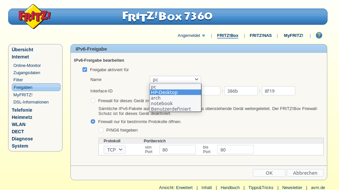
Task: Click the Interface-ID field containing 386b
Action: (x=241, y=91)
